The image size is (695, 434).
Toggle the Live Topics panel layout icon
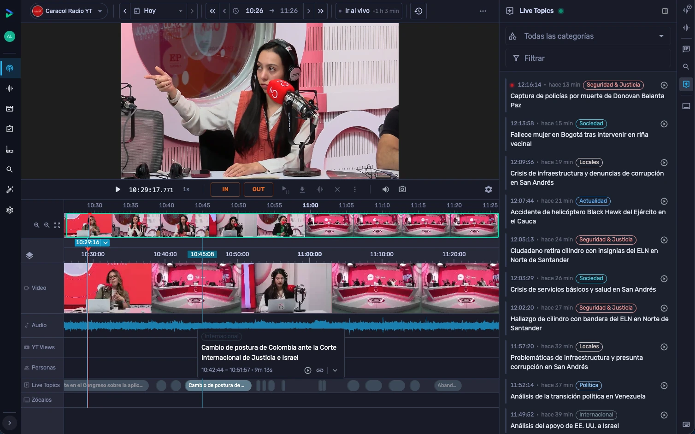click(x=665, y=11)
